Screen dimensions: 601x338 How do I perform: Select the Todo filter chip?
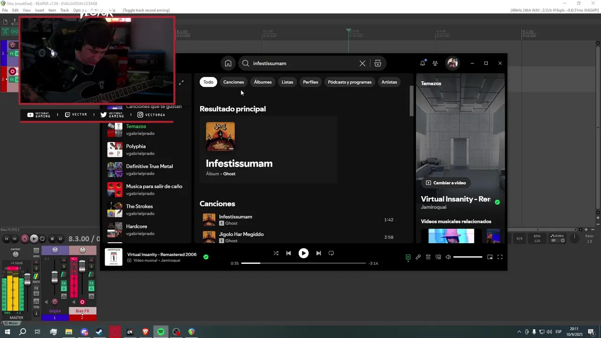(208, 82)
